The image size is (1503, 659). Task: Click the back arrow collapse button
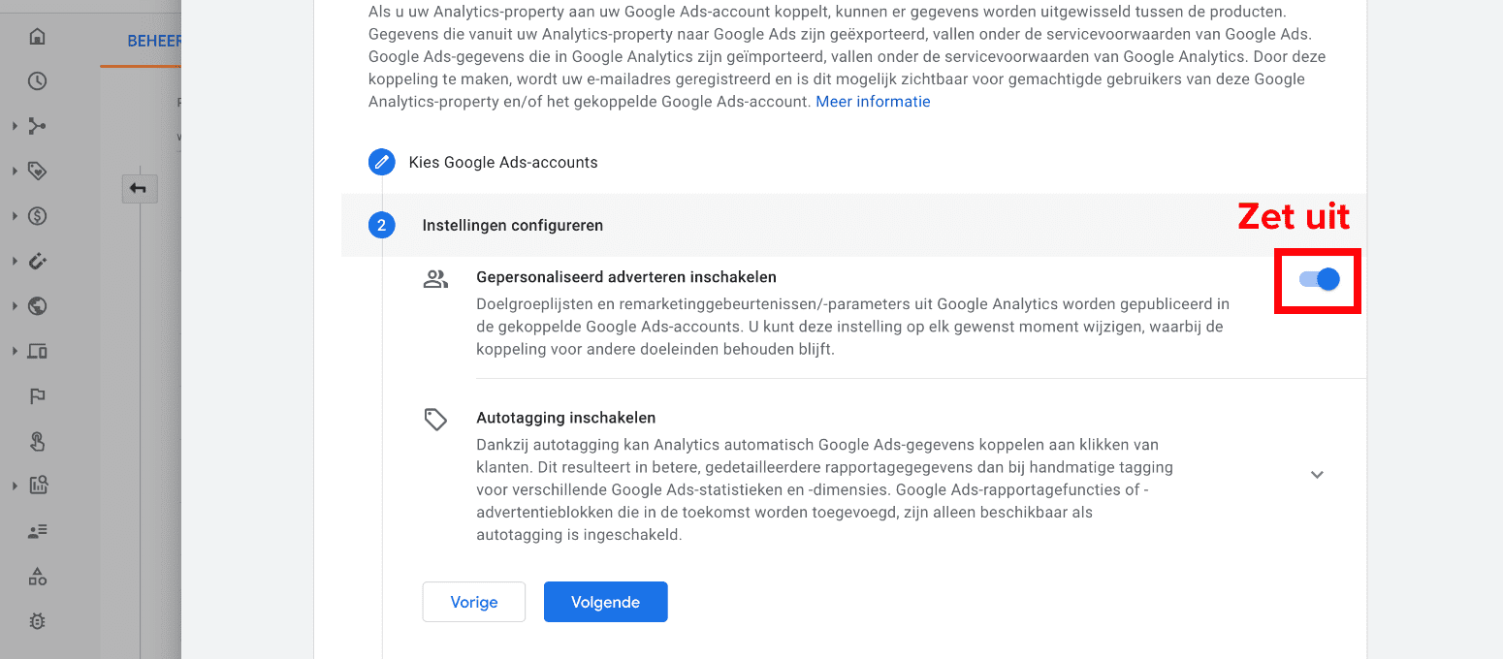(x=139, y=188)
